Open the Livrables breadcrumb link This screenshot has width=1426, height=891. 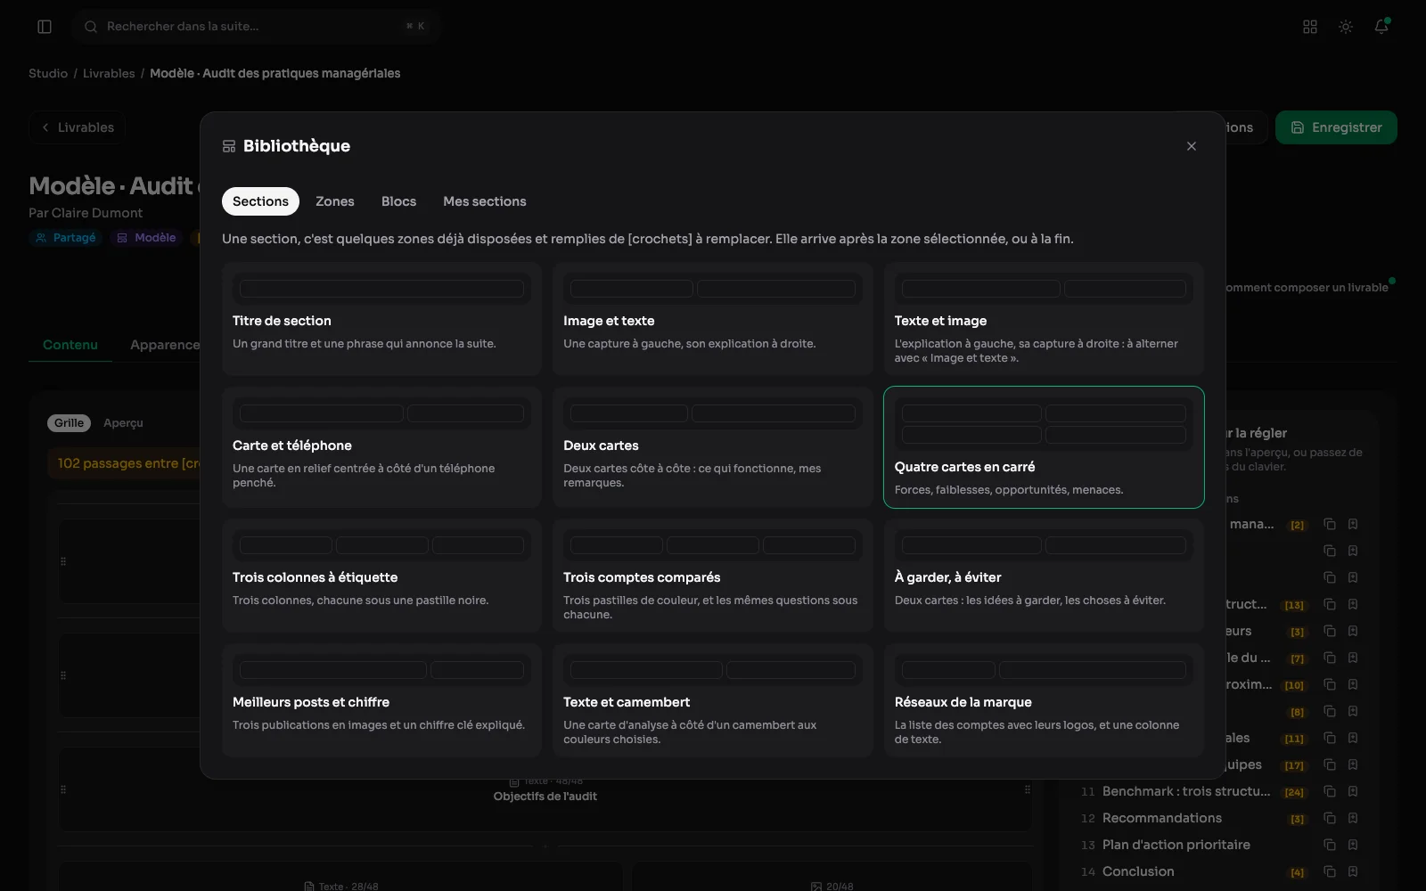pos(109,73)
